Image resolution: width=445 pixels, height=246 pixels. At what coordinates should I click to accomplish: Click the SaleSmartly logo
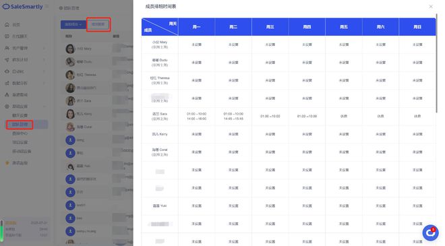[x=22, y=7]
